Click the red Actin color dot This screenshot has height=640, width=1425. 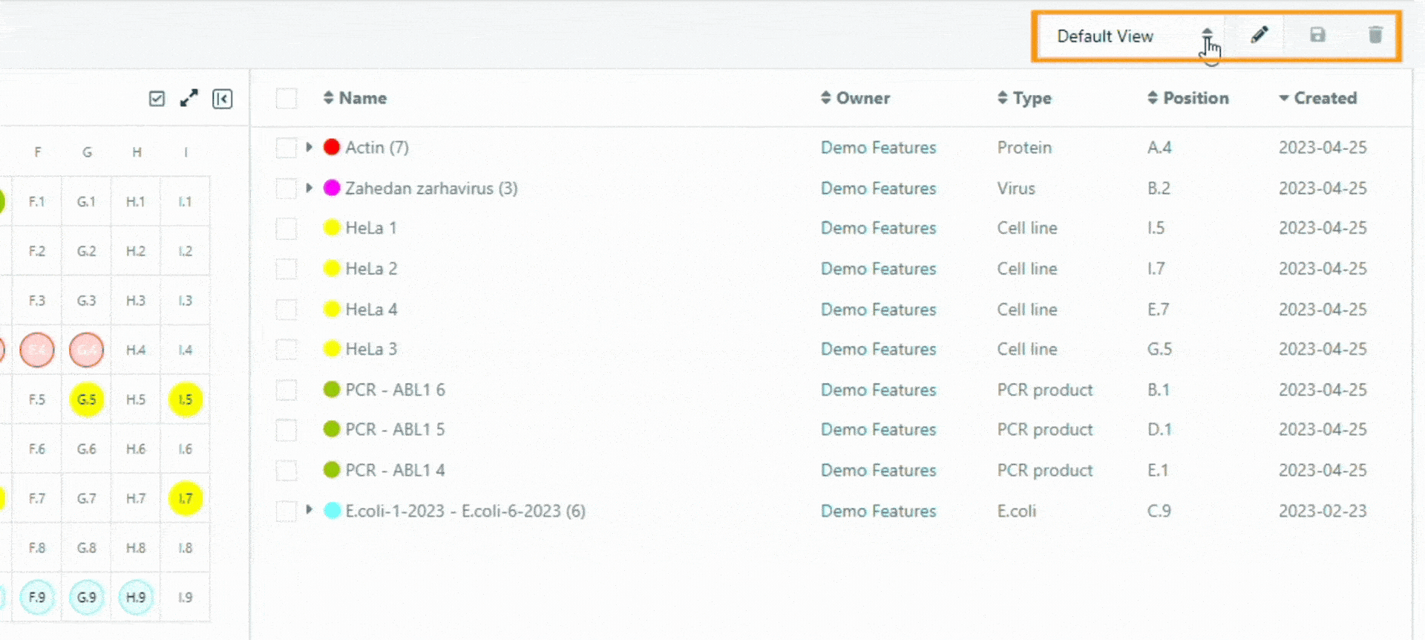coord(332,147)
